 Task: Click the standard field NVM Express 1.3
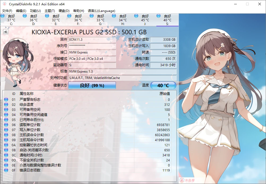(122, 71)
